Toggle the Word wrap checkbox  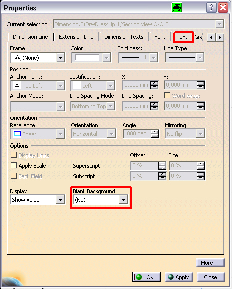[167, 95]
